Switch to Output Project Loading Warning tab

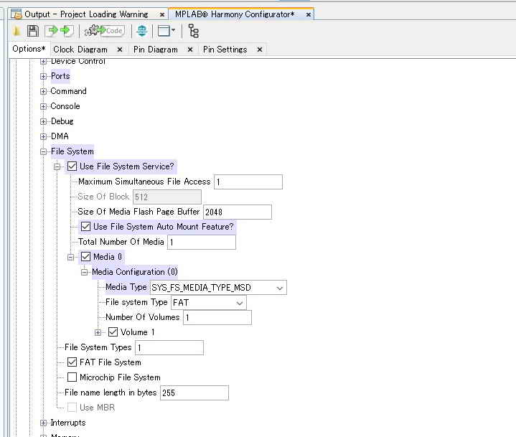click(86, 14)
